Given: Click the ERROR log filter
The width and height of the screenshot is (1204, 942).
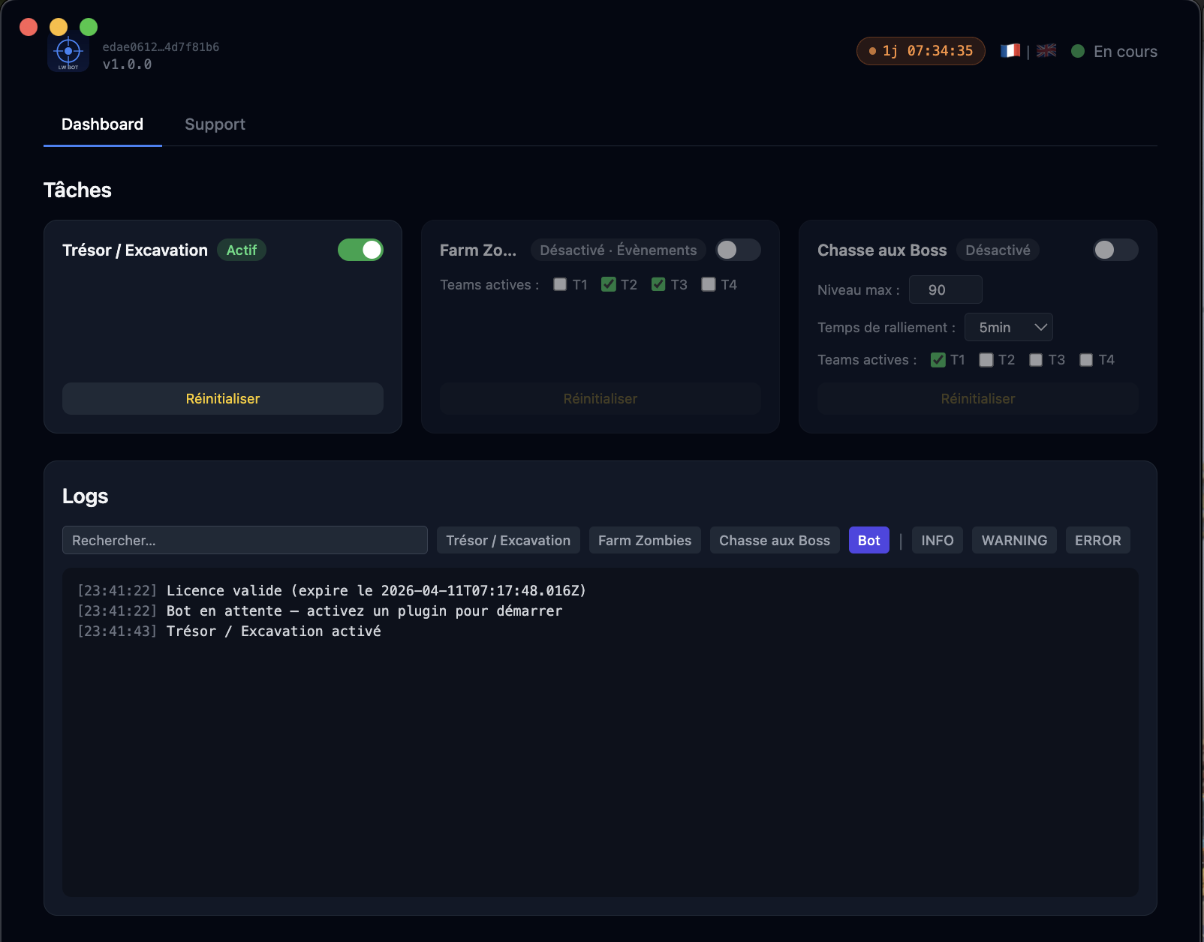Looking at the screenshot, I should tap(1097, 540).
